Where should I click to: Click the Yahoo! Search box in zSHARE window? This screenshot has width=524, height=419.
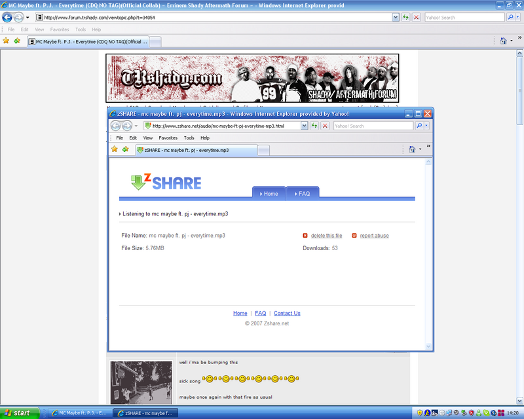click(x=373, y=126)
